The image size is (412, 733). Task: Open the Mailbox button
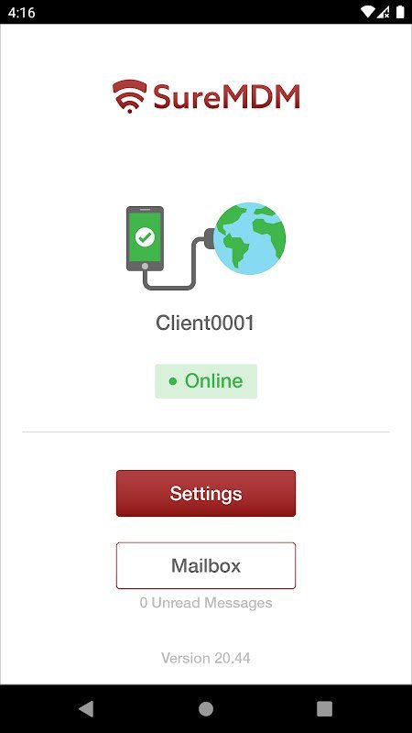click(206, 565)
